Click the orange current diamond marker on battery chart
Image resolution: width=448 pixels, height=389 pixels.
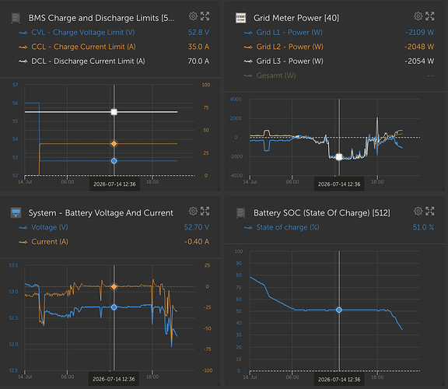click(114, 286)
